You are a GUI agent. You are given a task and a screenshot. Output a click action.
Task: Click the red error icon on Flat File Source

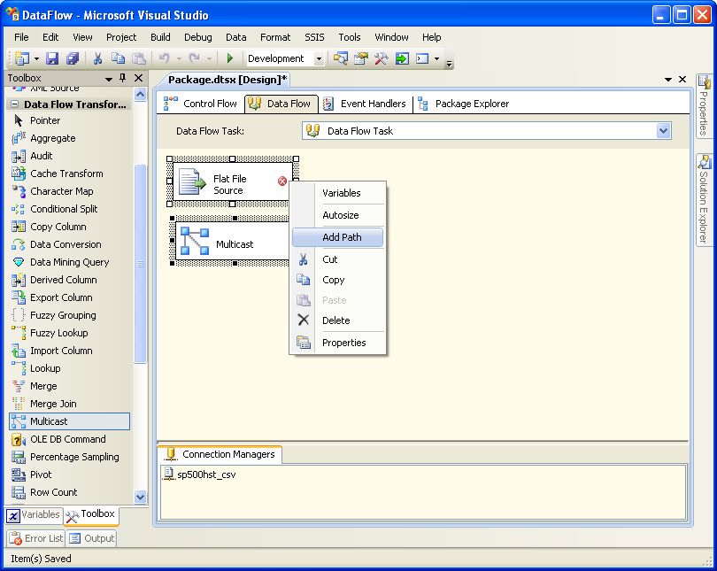(282, 181)
